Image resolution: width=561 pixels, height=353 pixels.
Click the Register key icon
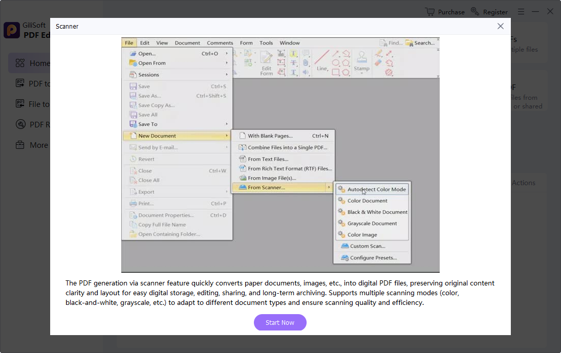point(475,11)
